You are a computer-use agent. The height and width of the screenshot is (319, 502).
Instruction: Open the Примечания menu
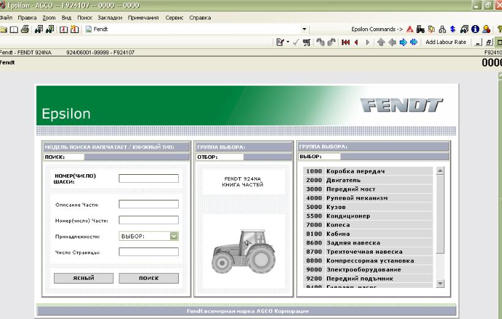[x=143, y=18]
